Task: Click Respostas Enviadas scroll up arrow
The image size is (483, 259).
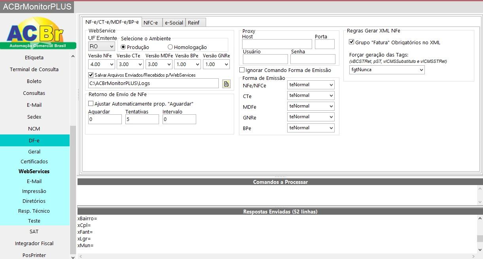Action: click(x=480, y=219)
